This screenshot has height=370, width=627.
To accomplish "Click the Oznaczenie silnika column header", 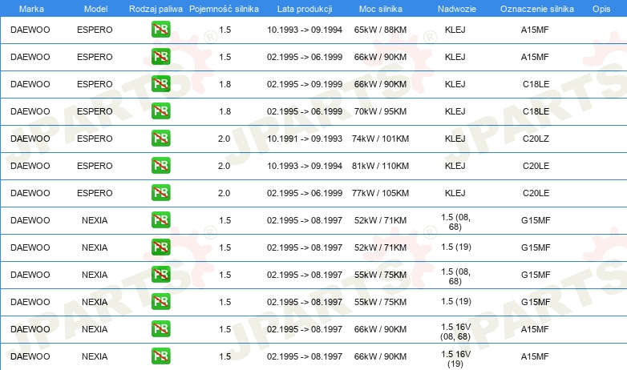I will click(536, 9).
